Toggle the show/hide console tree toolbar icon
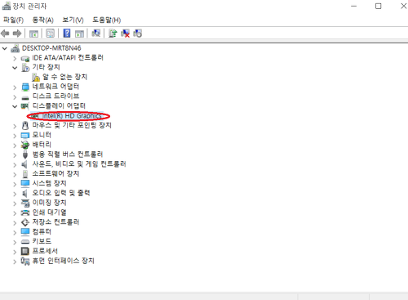 [x=33, y=34]
